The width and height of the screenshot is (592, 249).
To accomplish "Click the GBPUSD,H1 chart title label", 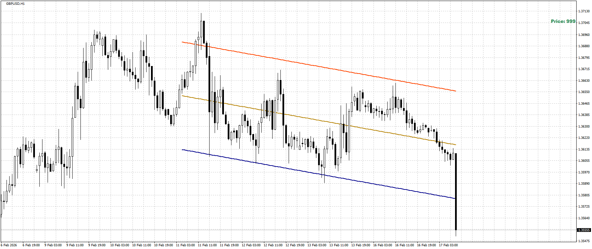I will tap(15, 3).
